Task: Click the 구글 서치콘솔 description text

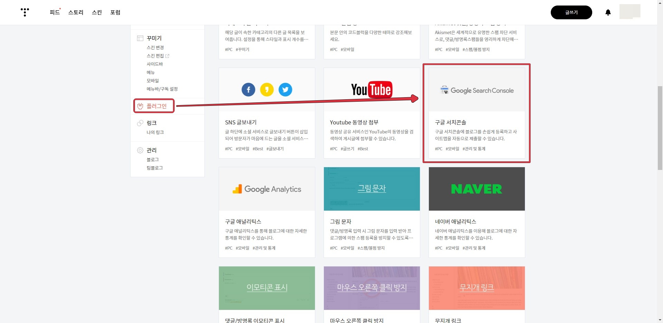Action: pos(476,135)
